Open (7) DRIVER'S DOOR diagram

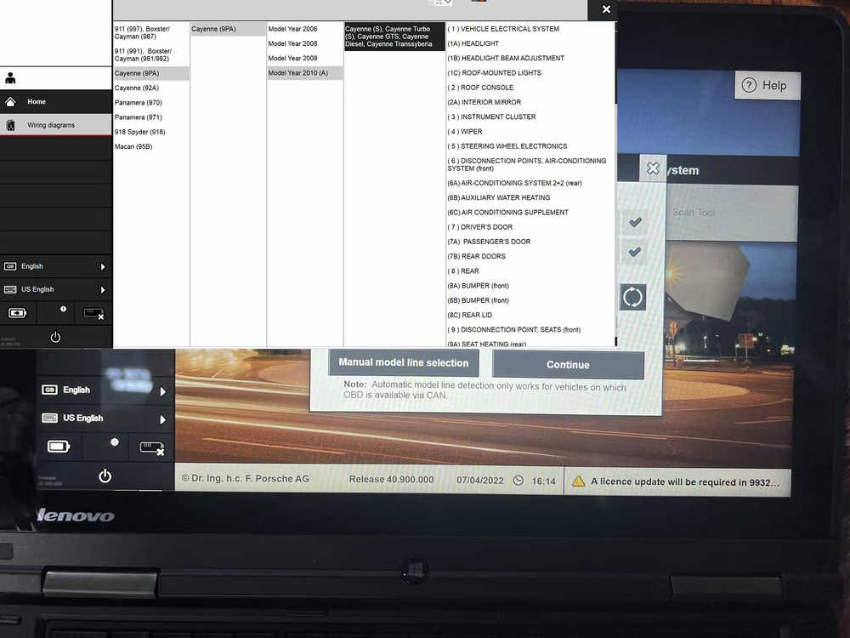pos(479,227)
